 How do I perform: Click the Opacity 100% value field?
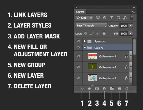[x=124, y=26]
